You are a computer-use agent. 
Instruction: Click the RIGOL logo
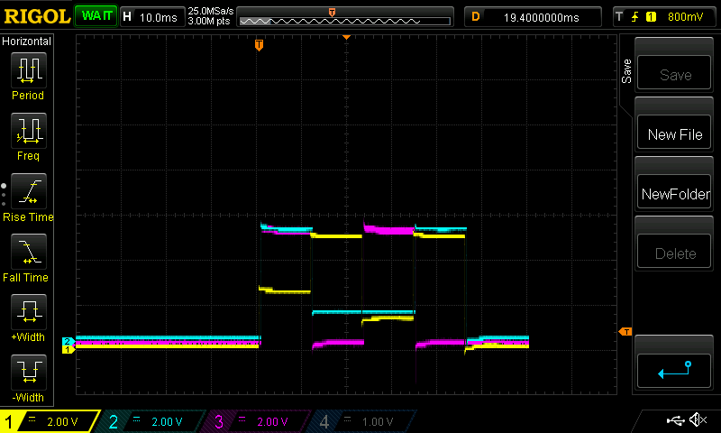pos(37,16)
